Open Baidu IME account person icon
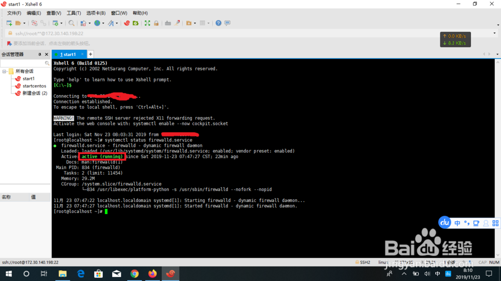This screenshot has width=501, height=281. coord(485,223)
